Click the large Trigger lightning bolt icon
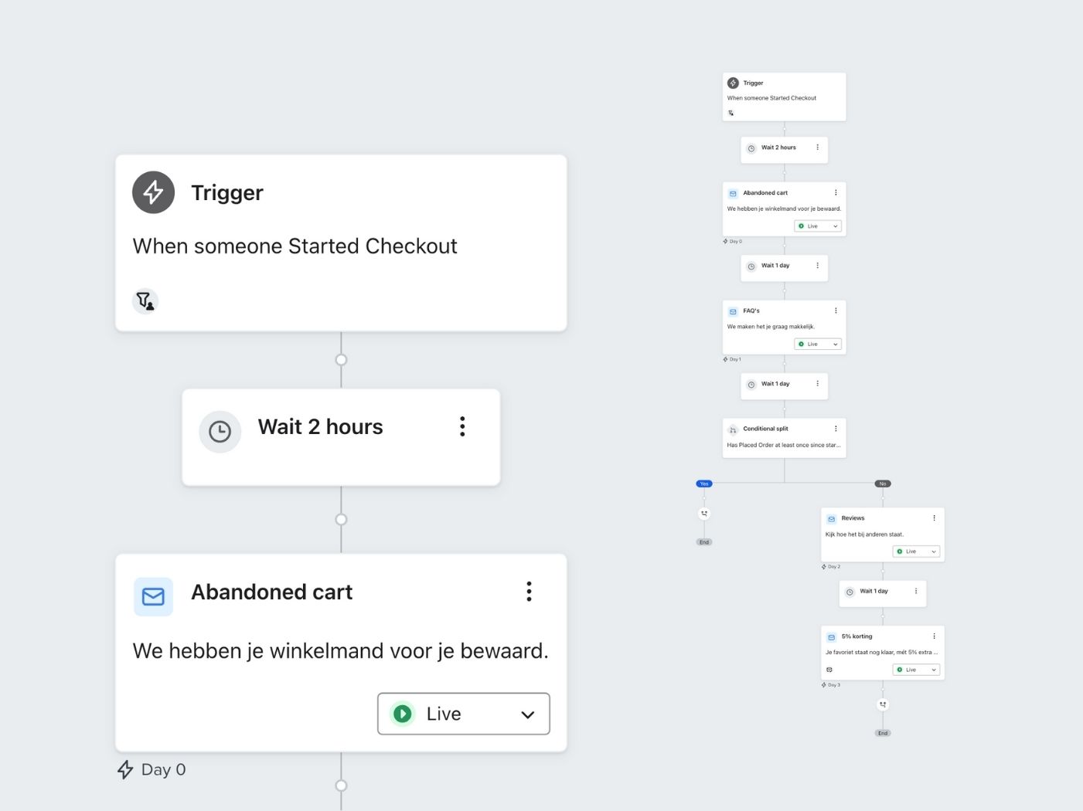 [x=153, y=192]
